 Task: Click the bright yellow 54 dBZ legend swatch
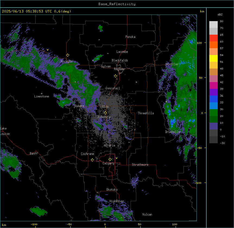[x=213, y=58]
